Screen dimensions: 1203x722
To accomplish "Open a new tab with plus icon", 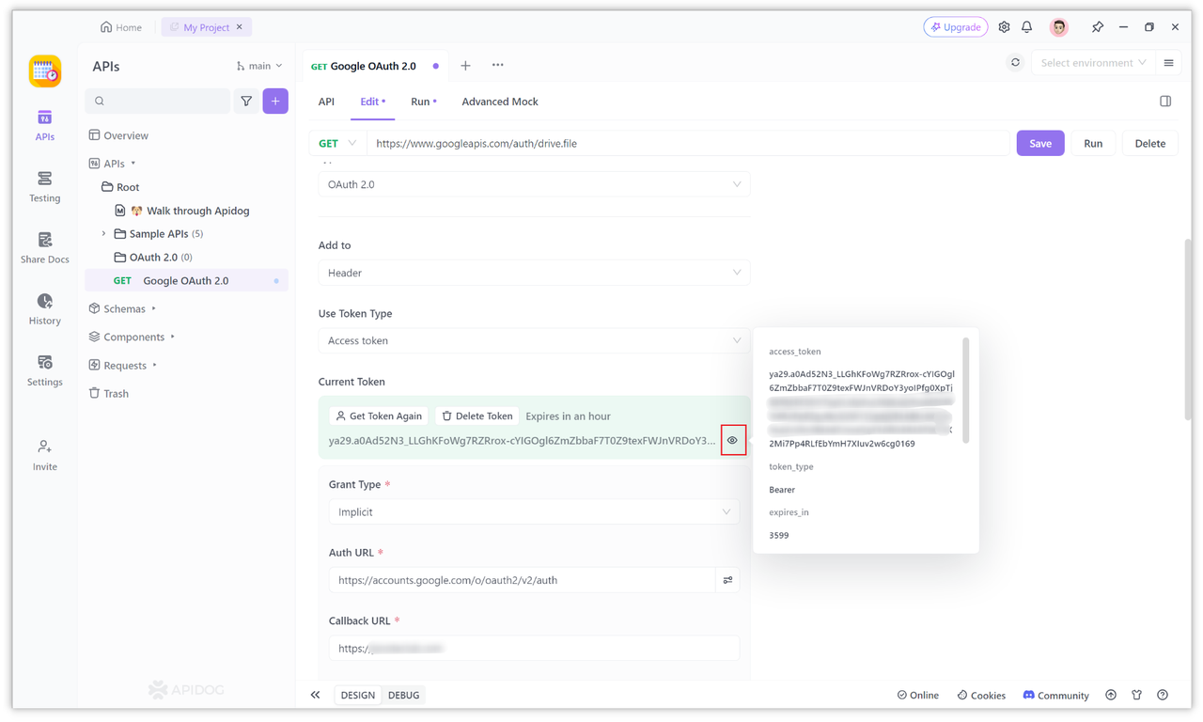I will pyautogui.click(x=465, y=66).
